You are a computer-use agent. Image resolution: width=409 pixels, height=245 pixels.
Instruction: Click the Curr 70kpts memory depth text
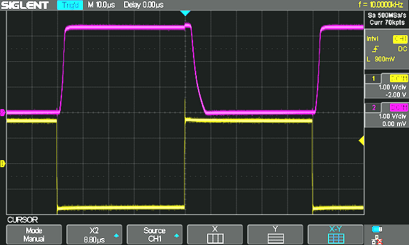coord(387,23)
